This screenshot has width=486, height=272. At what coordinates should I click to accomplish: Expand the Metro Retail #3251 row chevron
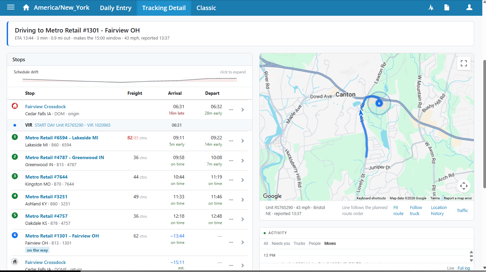coord(242,200)
